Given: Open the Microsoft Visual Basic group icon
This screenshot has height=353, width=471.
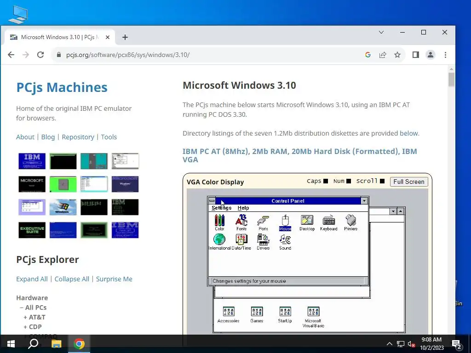Looking at the screenshot, I should [313, 317].
